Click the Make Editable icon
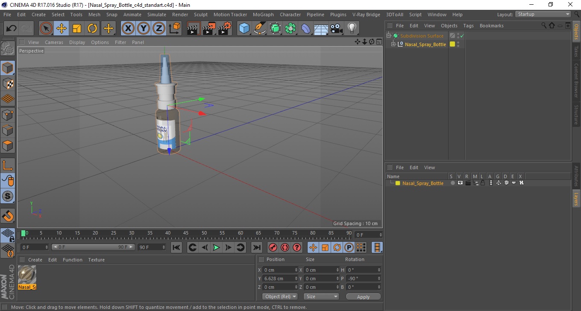 pos(8,49)
